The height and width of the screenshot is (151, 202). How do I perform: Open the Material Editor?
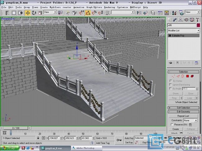click(174, 13)
